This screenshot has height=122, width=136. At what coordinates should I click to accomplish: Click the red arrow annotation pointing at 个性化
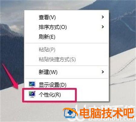[x=10, y=76]
